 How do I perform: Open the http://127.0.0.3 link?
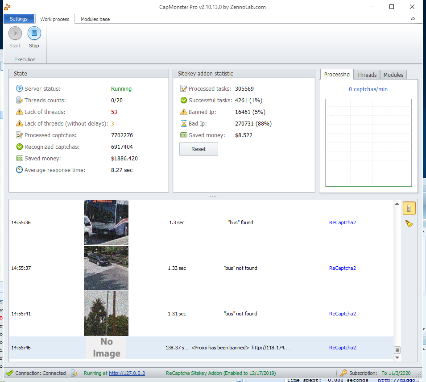click(127, 373)
